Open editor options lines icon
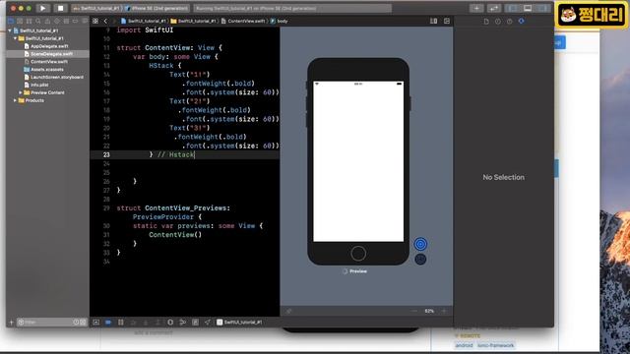The width and height of the screenshot is (630, 354). pos(433,21)
